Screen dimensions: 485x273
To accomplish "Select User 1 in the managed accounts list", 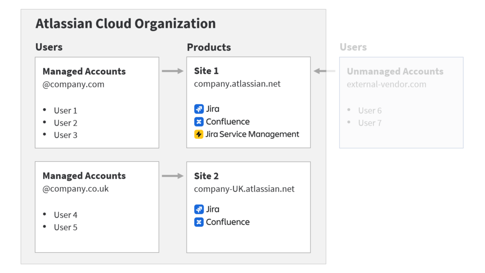I will click(x=65, y=110).
